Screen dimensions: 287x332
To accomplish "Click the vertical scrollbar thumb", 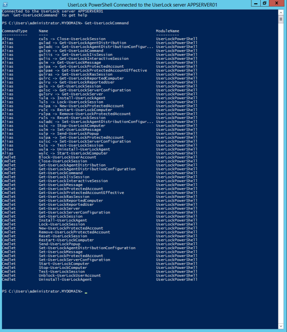I will pyautogui.click(x=281, y=20).
